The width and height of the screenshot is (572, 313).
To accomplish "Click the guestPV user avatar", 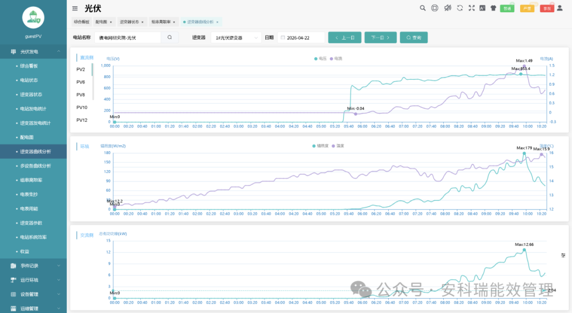I will [33, 17].
